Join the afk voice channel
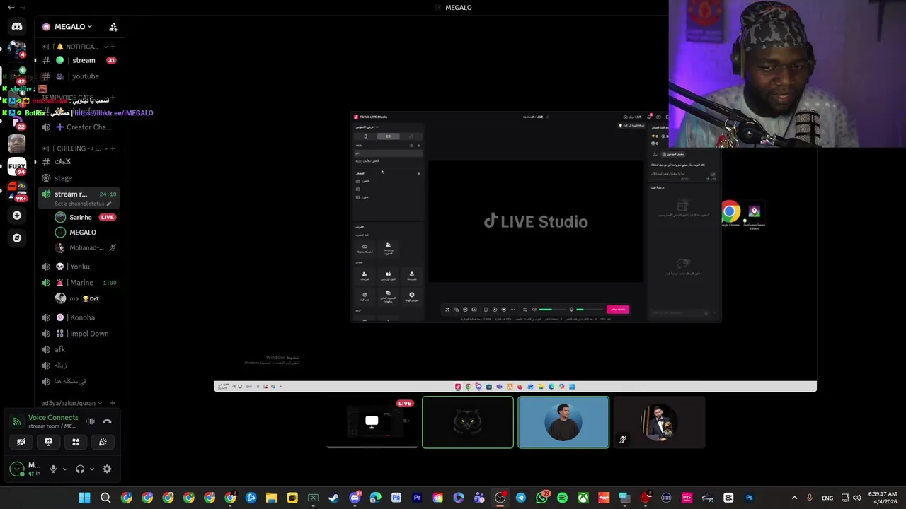 point(79,349)
